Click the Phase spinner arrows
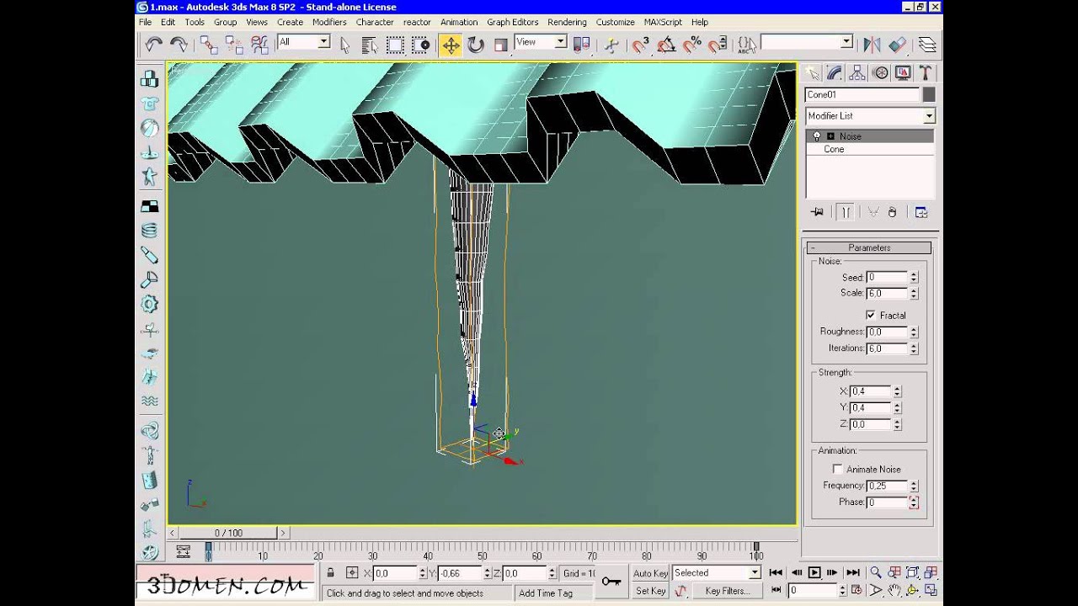Image resolution: width=1078 pixels, height=606 pixels. [914, 502]
